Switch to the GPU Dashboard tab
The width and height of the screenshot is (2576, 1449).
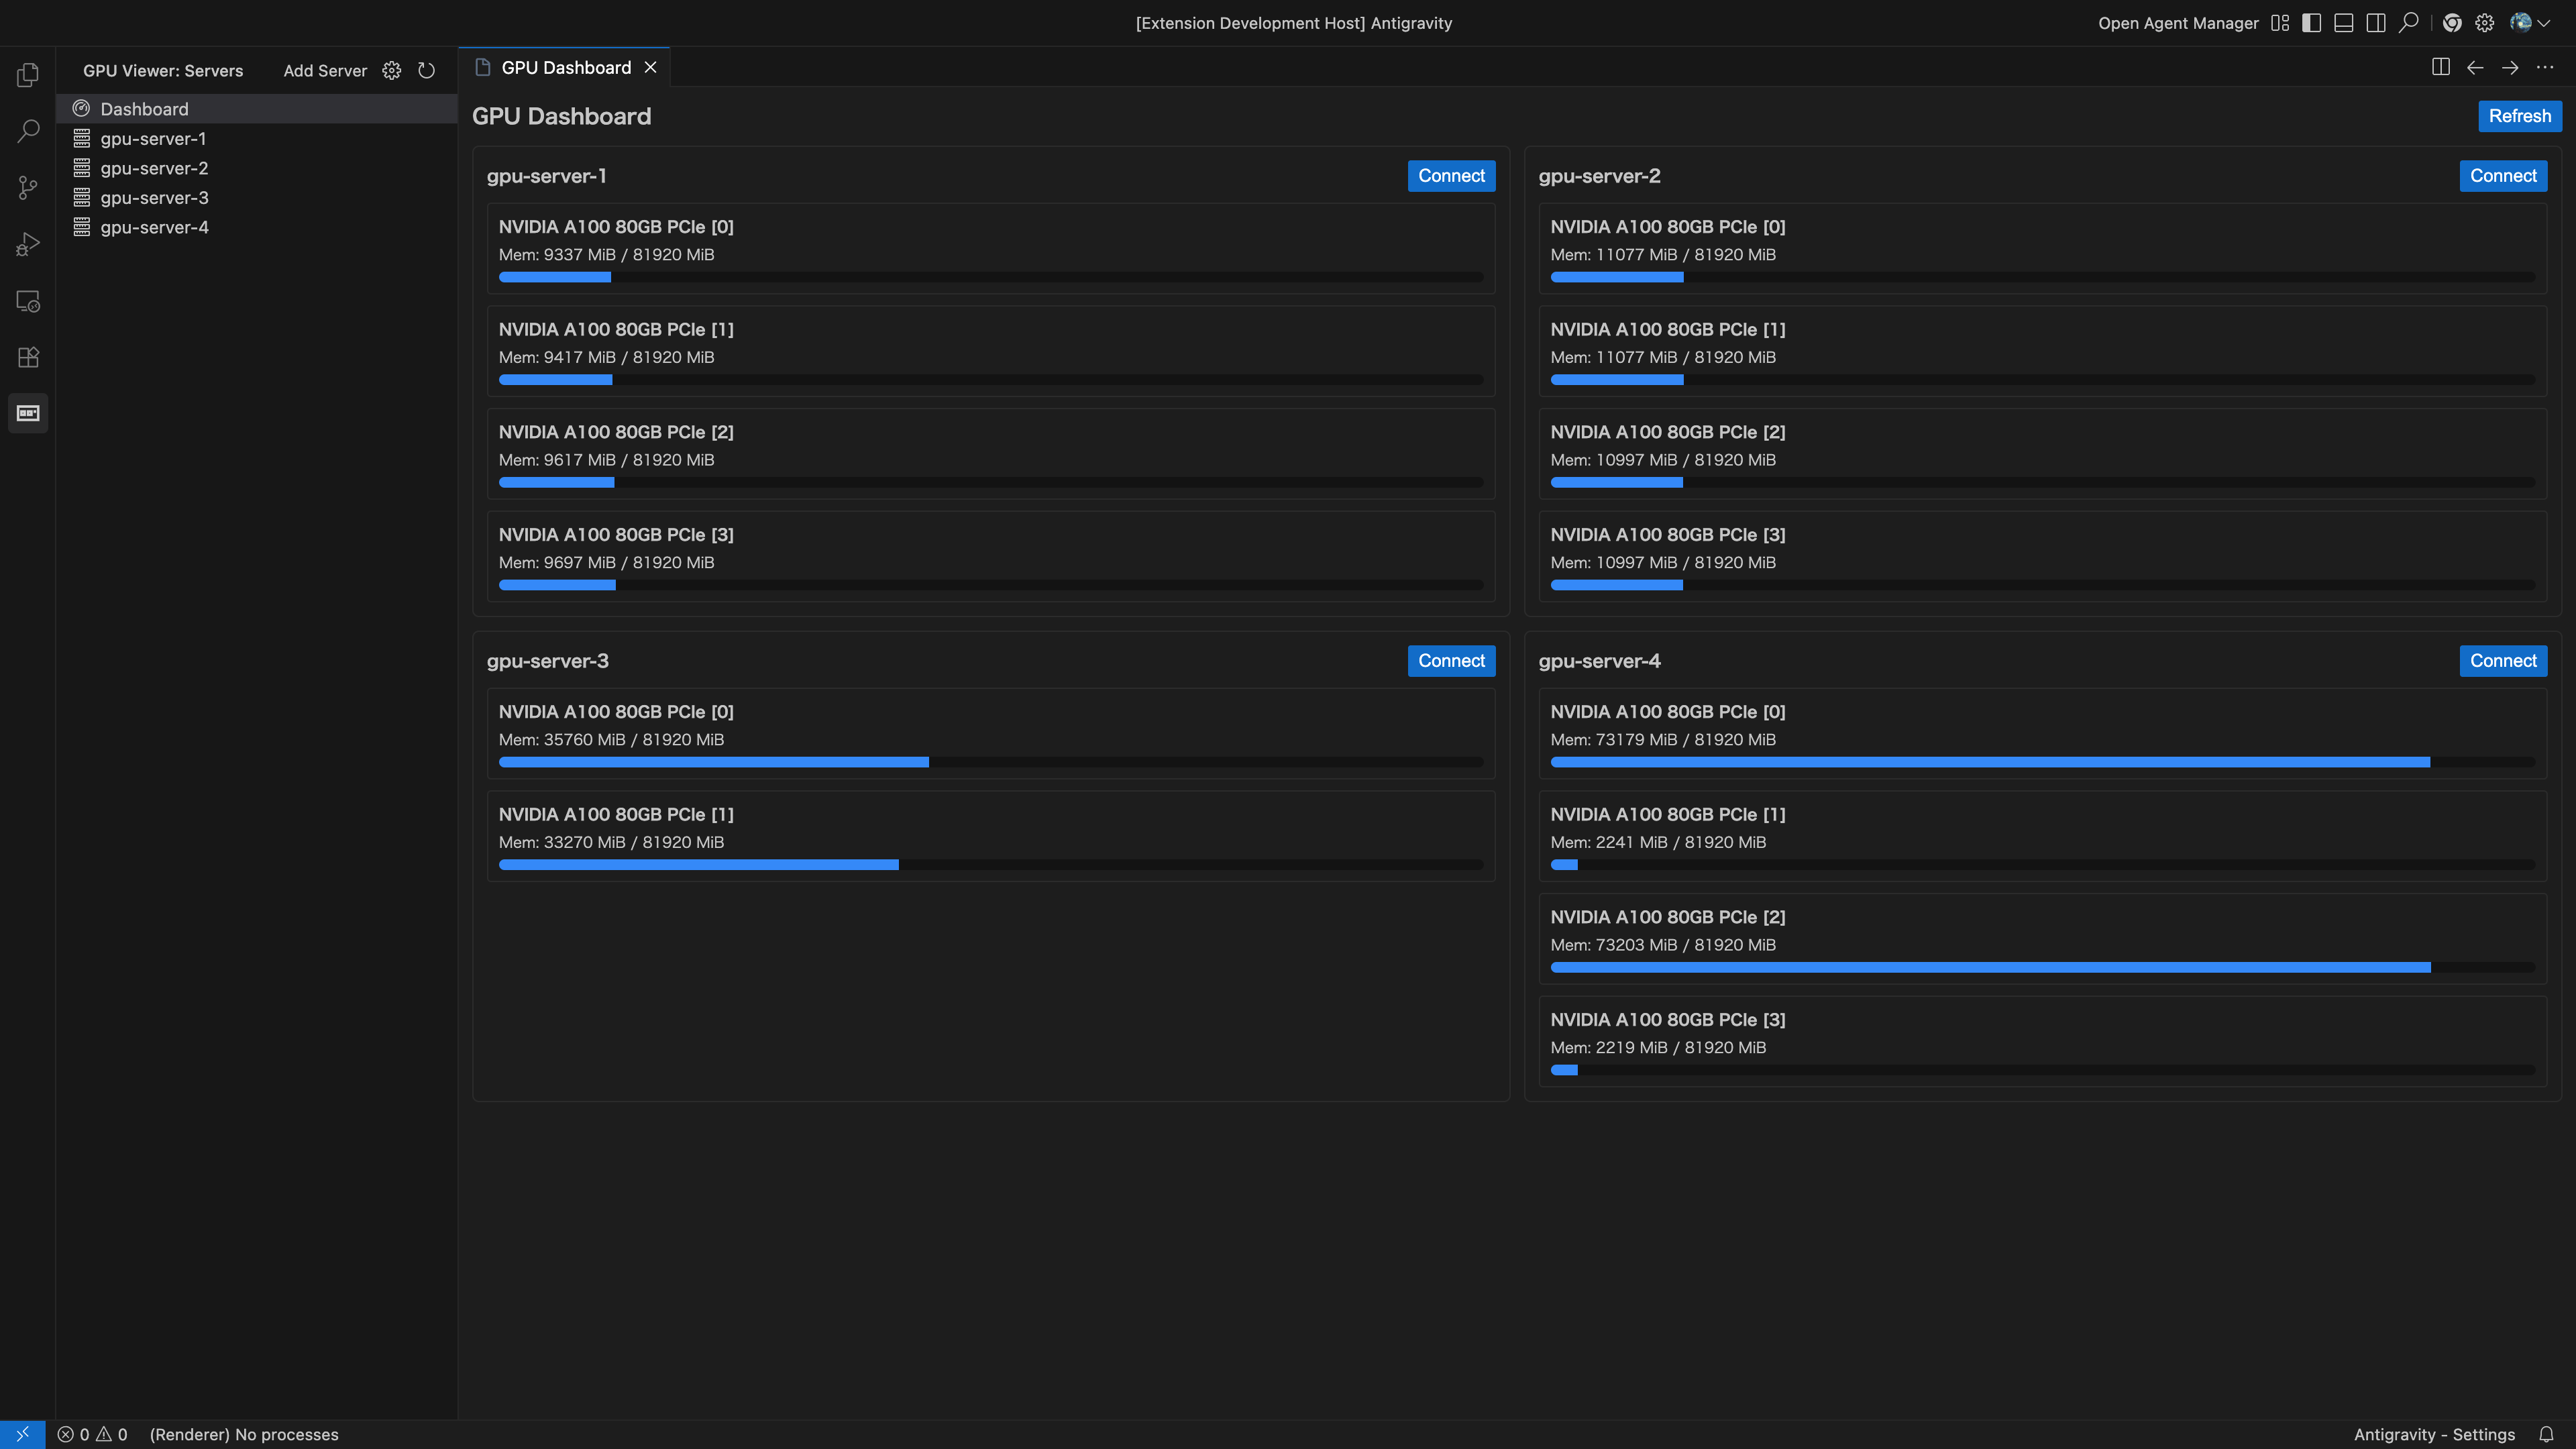(x=565, y=67)
